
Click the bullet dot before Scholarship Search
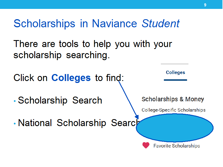point(15,101)
